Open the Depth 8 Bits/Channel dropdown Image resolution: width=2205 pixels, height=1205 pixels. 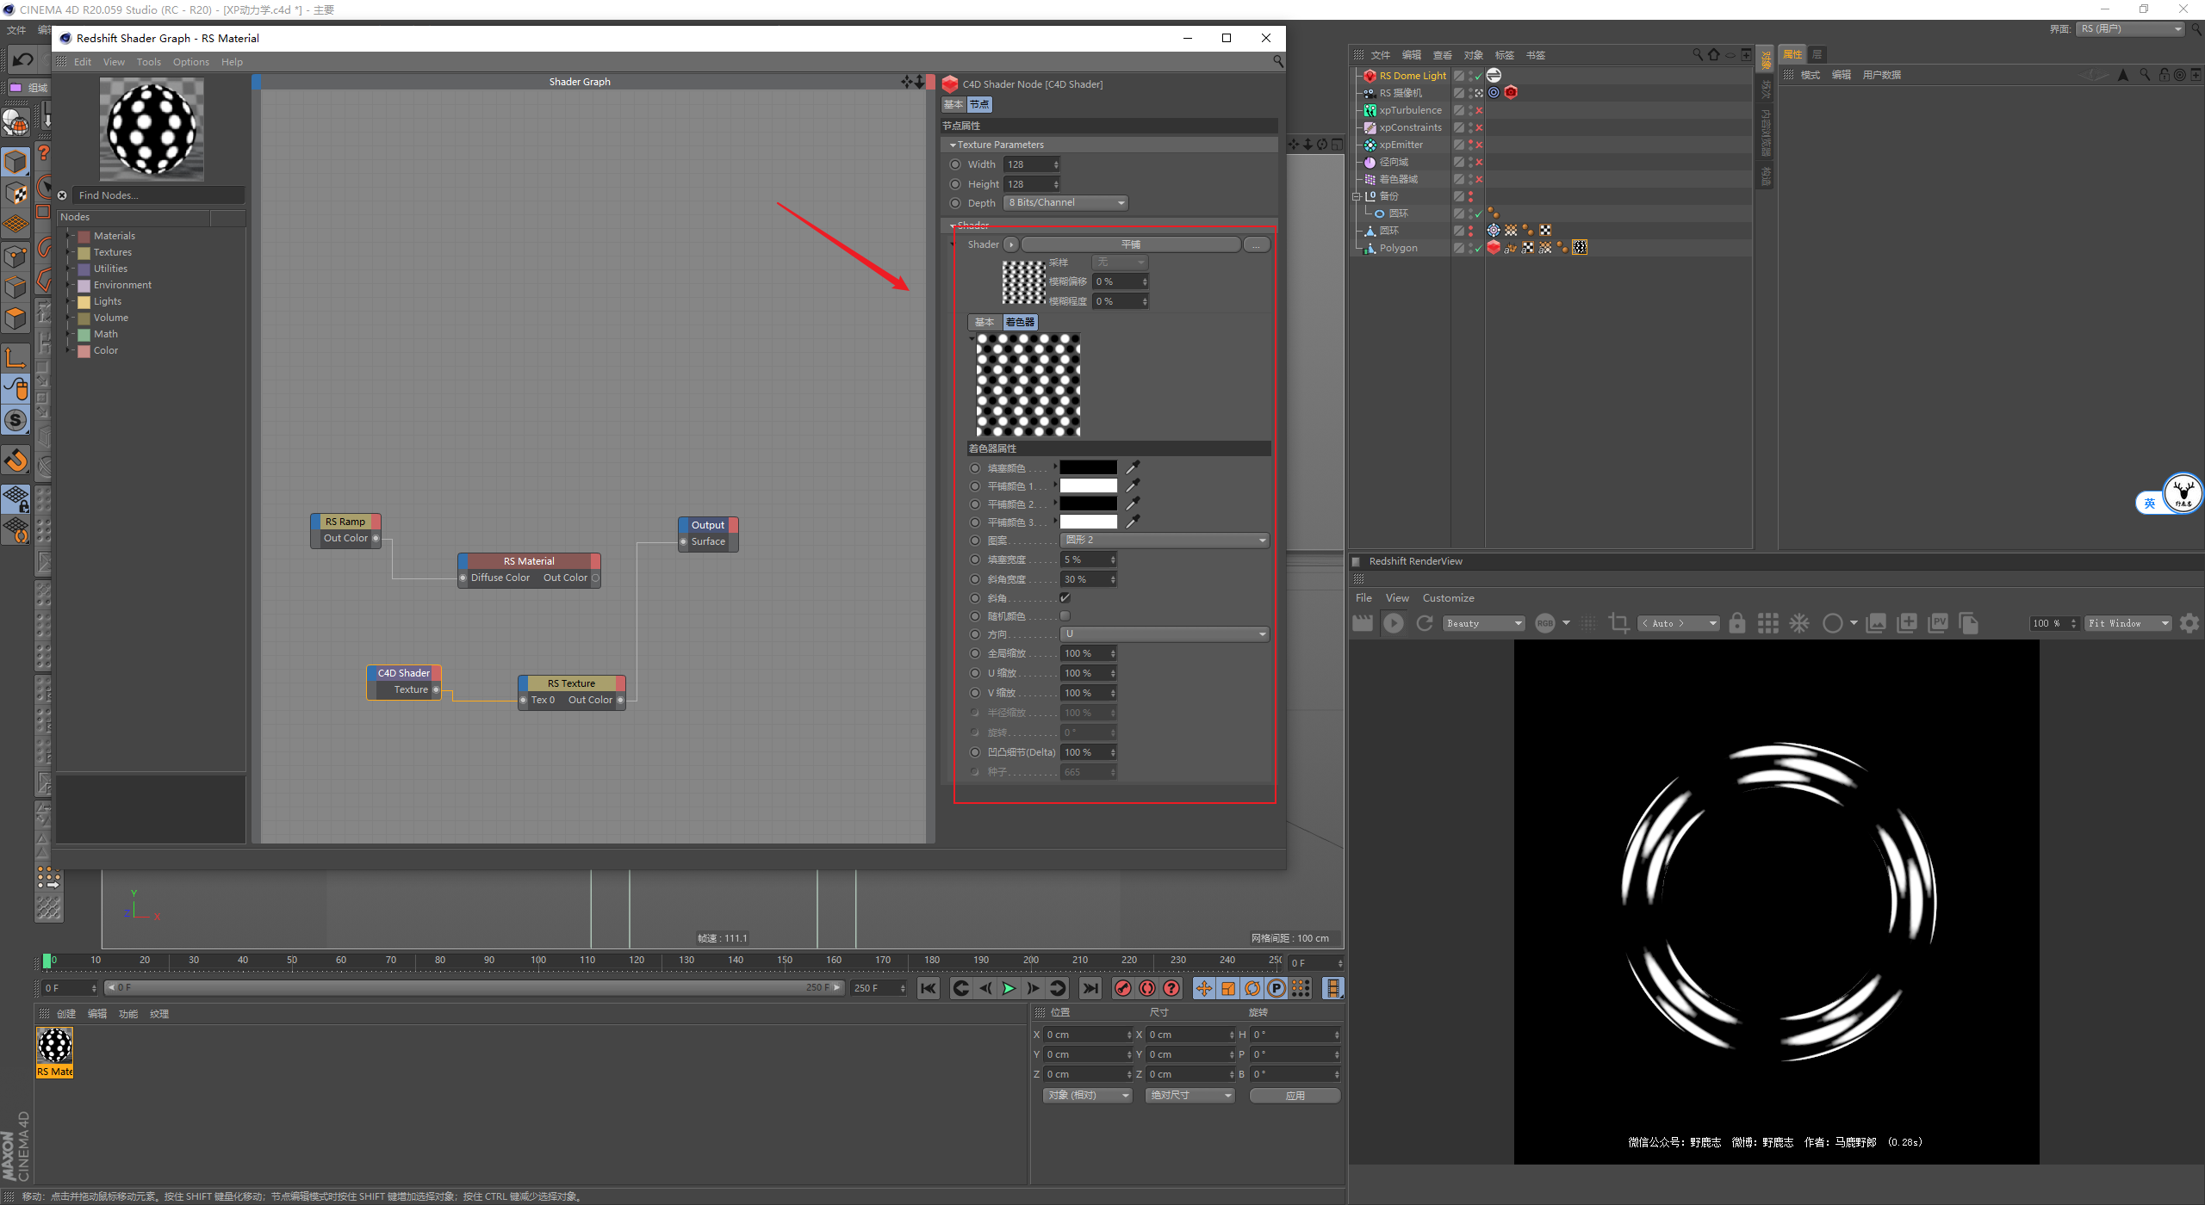coord(1065,203)
